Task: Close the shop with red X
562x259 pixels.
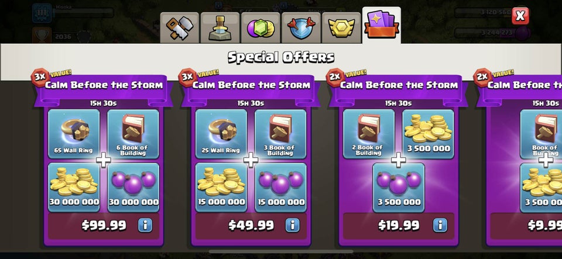Action: tap(520, 16)
